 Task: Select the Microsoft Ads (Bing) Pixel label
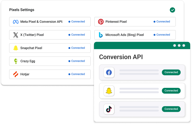point(125,35)
